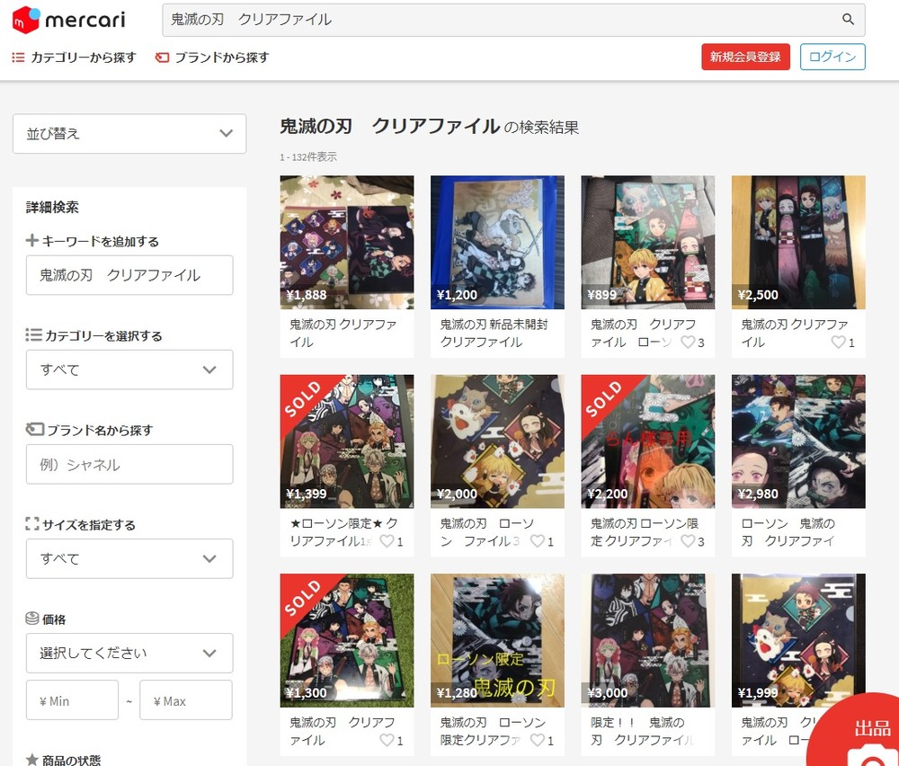Open カテゴリーから探す menu

pos(74,58)
